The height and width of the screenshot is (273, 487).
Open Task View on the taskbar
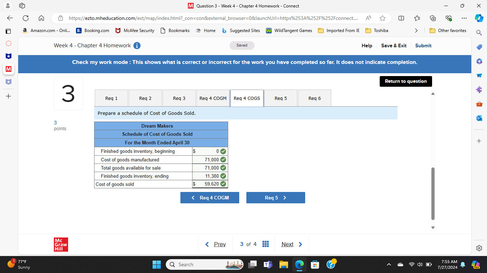[252, 264]
